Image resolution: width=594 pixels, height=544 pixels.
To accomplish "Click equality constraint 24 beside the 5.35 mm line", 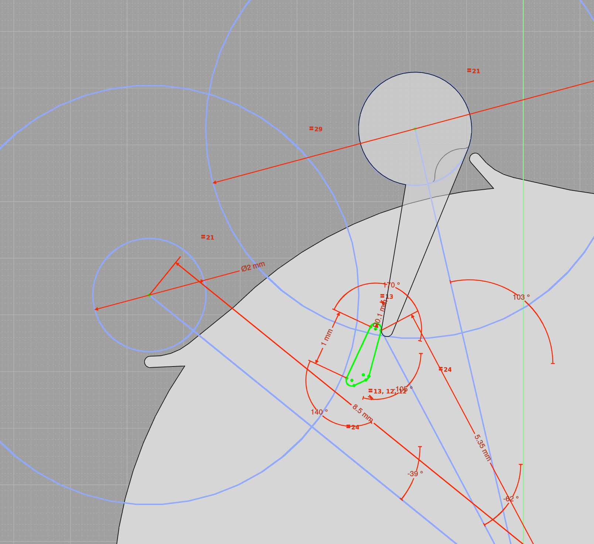I will [445, 369].
